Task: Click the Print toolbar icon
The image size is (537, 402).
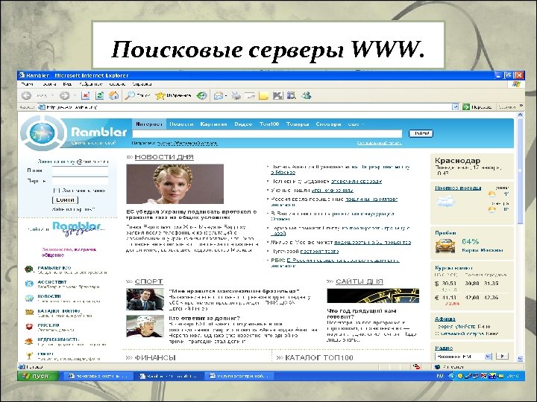Action: tap(236, 96)
